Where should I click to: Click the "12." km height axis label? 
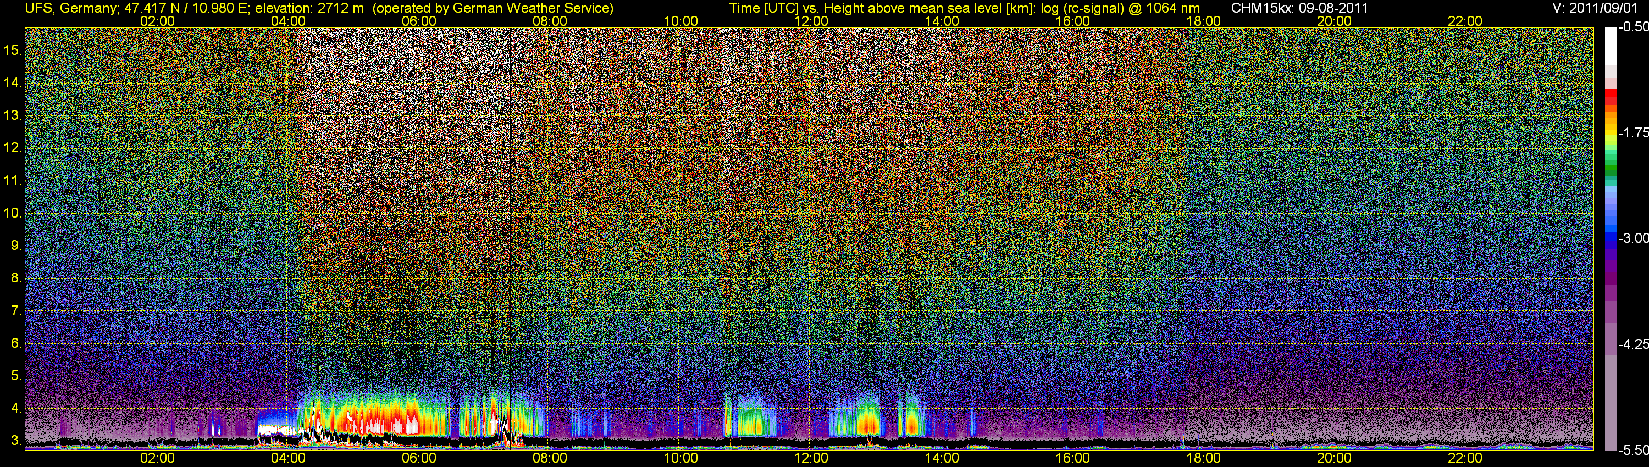pyautogui.click(x=13, y=148)
